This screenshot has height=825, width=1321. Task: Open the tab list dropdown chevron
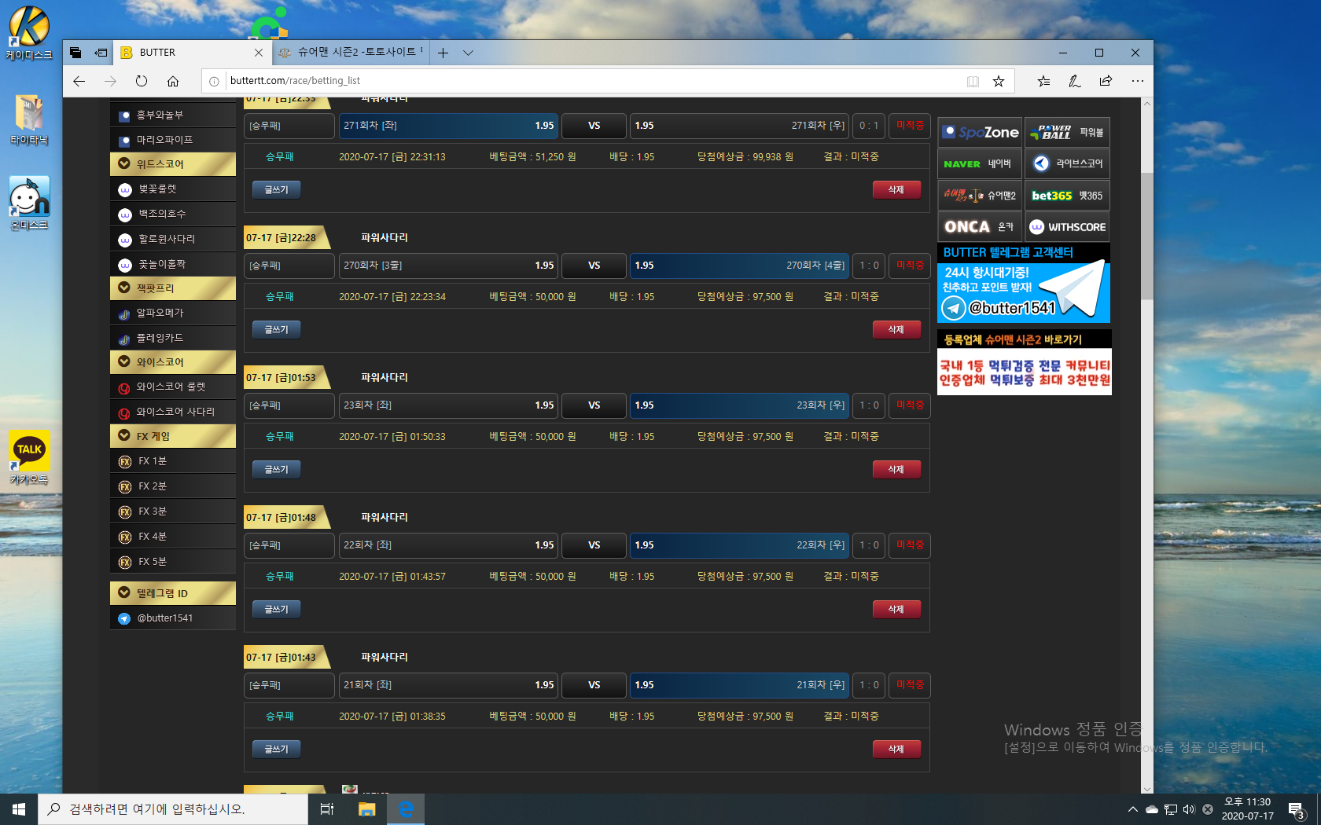tap(469, 53)
